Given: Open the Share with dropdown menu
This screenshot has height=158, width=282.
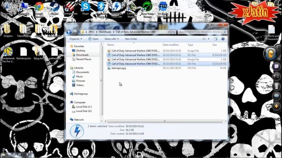Looking at the screenshot, I should (x=111, y=39).
